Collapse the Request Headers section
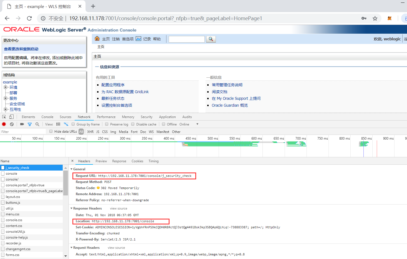Image resolution: width=407 pixels, height=259 pixels. click(x=71, y=248)
